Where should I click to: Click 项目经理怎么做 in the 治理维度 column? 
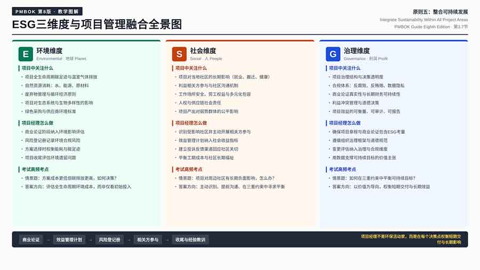pyautogui.click(x=345, y=123)
